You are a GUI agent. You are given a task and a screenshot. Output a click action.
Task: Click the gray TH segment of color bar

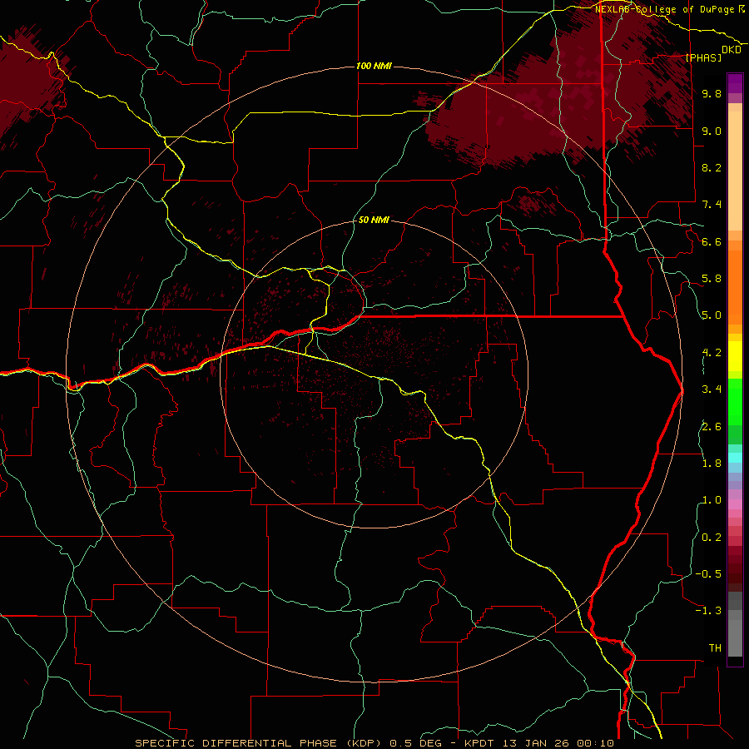pos(735,635)
